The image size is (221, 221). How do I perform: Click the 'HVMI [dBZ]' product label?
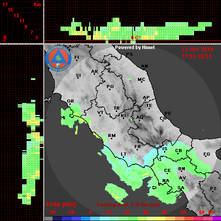point(61,205)
